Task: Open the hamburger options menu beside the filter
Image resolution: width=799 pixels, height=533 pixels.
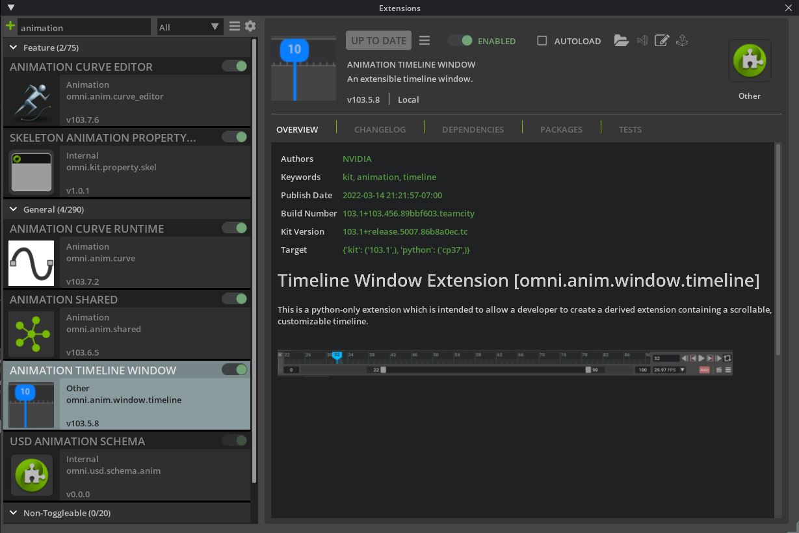Action: pyautogui.click(x=235, y=27)
